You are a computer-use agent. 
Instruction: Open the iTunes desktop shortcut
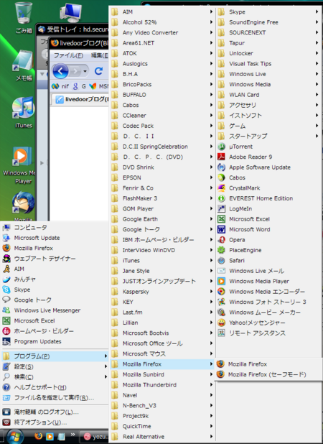(x=24, y=112)
